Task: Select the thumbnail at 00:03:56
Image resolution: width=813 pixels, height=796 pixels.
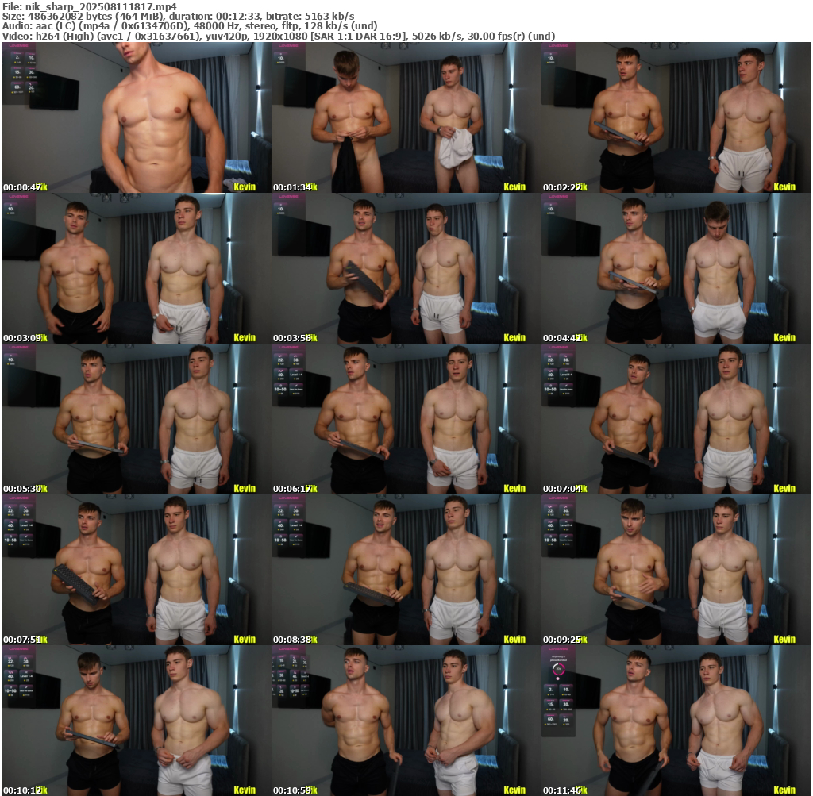Action: pos(406,268)
